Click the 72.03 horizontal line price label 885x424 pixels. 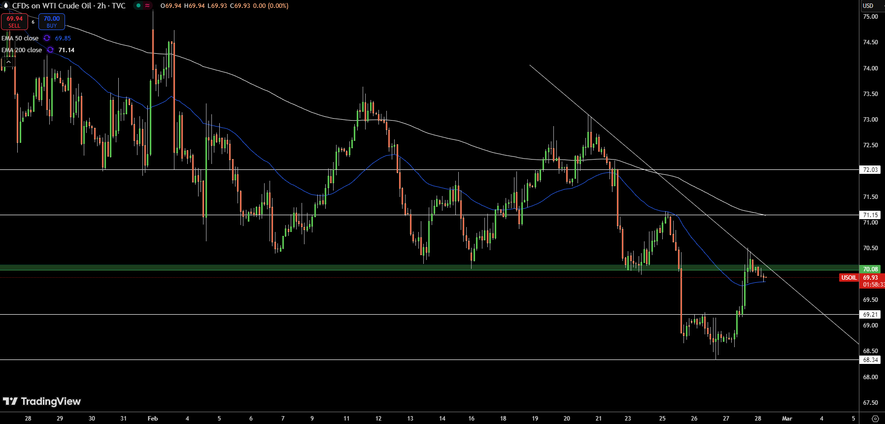(870, 170)
